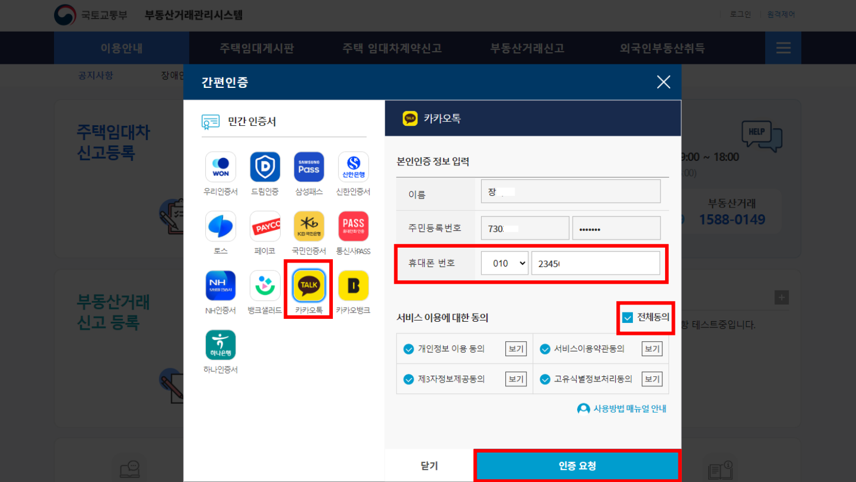Image resolution: width=856 pixels, height=482 pixels.
Task: Select the 카카오톡 TALK icon
Action: click(309, 286)
